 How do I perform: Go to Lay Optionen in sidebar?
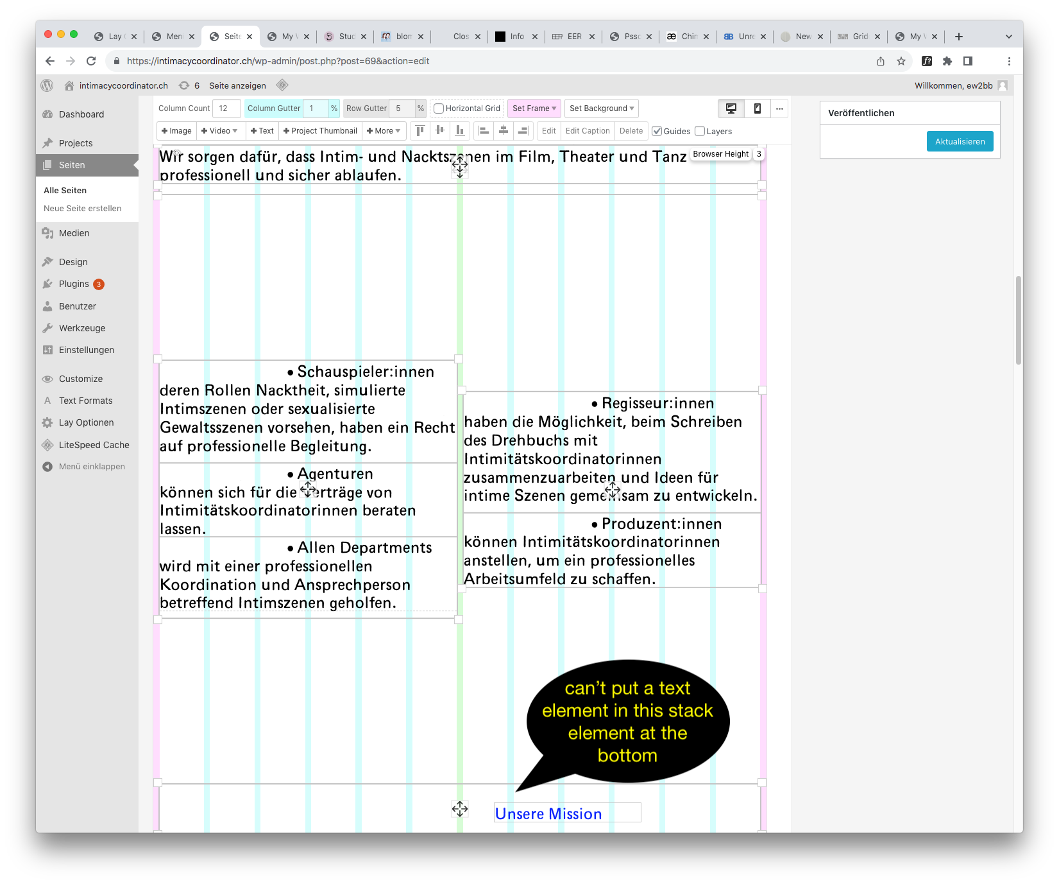coord(86,422)
